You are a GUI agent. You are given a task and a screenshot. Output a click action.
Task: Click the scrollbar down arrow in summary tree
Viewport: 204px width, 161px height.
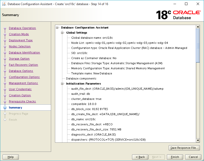[198, 140]
